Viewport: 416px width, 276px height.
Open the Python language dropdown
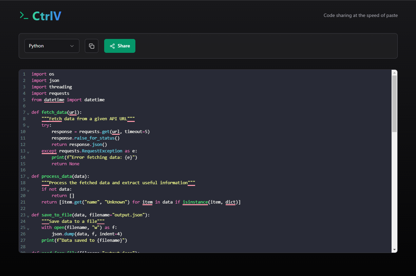[x=52, y=46]
